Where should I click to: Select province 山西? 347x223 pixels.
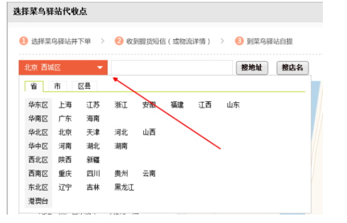(x=149, y=133)
